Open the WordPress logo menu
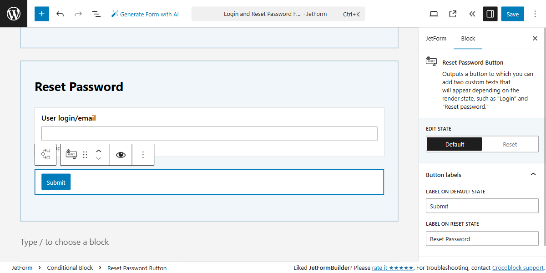Viewport: 546px width, 273px height. pos(13,14)
